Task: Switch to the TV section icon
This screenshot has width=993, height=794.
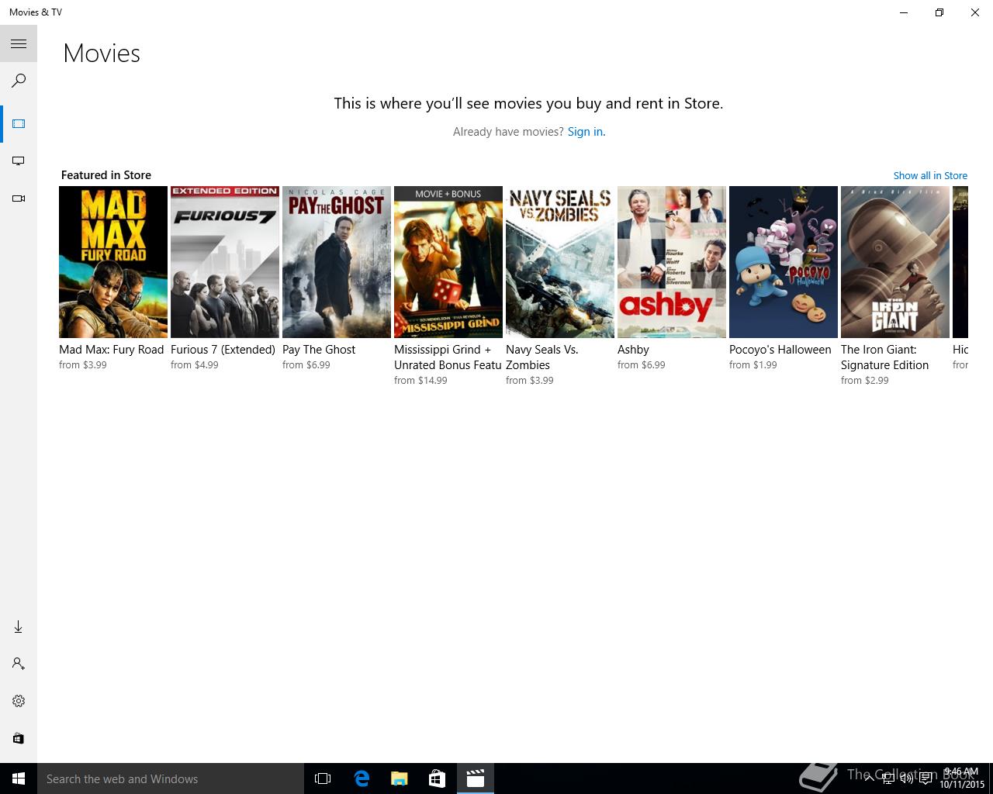Action: coord(19,161)
